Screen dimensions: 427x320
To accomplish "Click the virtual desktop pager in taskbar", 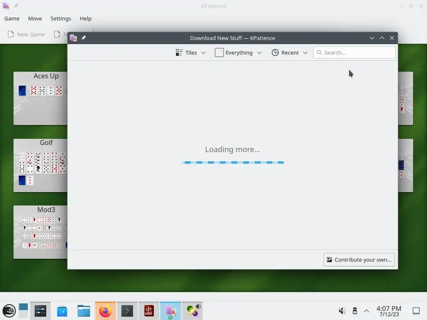I will tap(23, 311).
